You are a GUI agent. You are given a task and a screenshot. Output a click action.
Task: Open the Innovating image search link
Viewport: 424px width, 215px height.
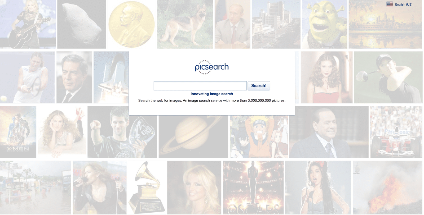(x=212, y=94)
